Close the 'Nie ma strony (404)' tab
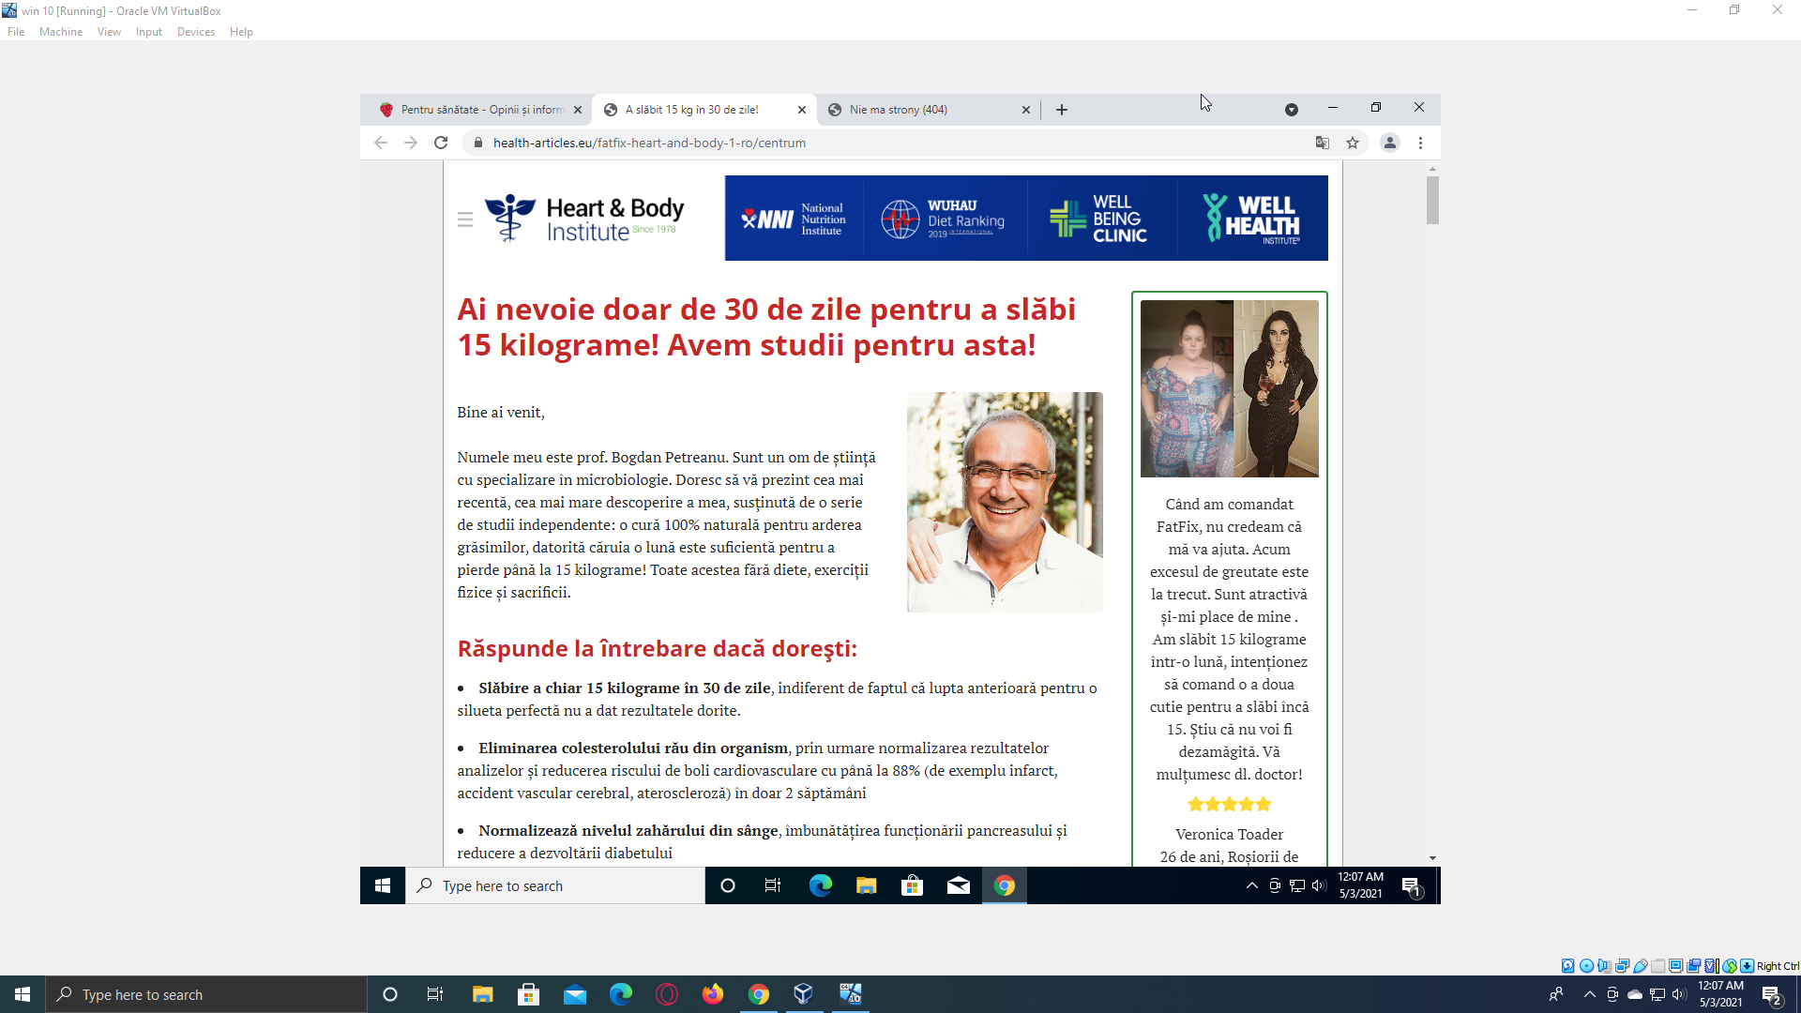1801x1013 pixels. click(x=1026, y=110)
